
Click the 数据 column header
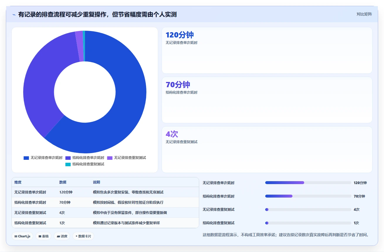click(63, 182)
